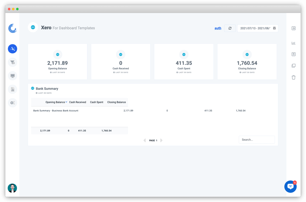Refresh the dashboard data

click(x=230, y=28)
